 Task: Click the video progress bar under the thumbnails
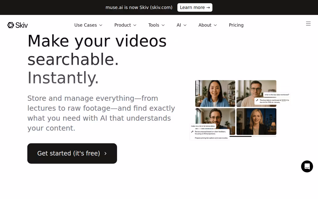pos(253,136)
